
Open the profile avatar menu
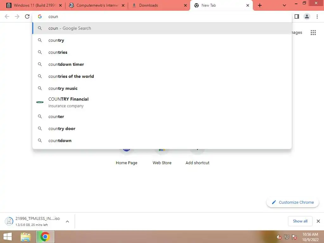pos(307,16)
